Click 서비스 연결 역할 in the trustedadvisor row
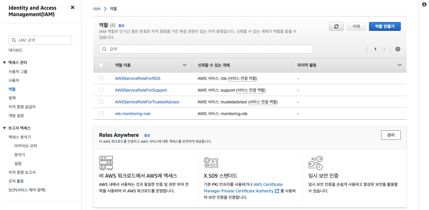Viewport: 429px width, 210px height. pos(263,102)
